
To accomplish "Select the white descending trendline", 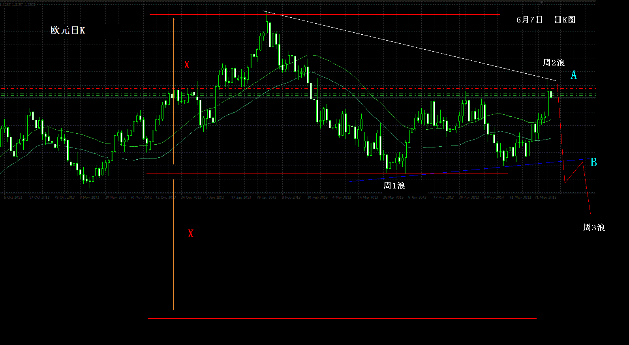I will pos(409,46).
